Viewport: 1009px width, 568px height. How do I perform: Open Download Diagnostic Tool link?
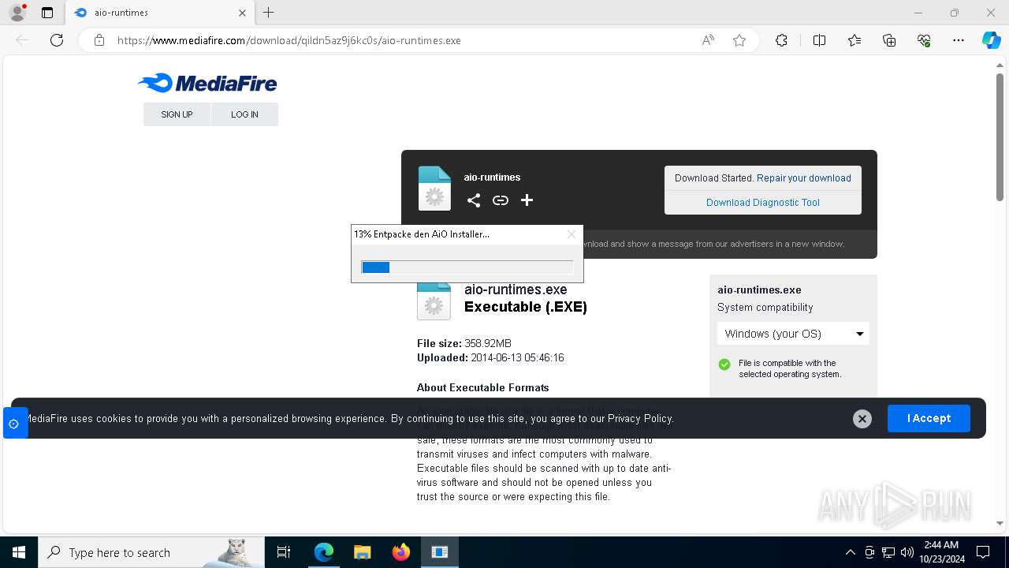pyautogui.click(x=763, y=203)
